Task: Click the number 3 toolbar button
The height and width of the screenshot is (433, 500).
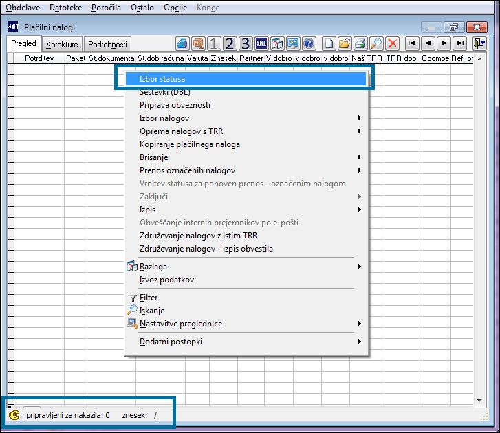Action: click(x=246, y=44)
